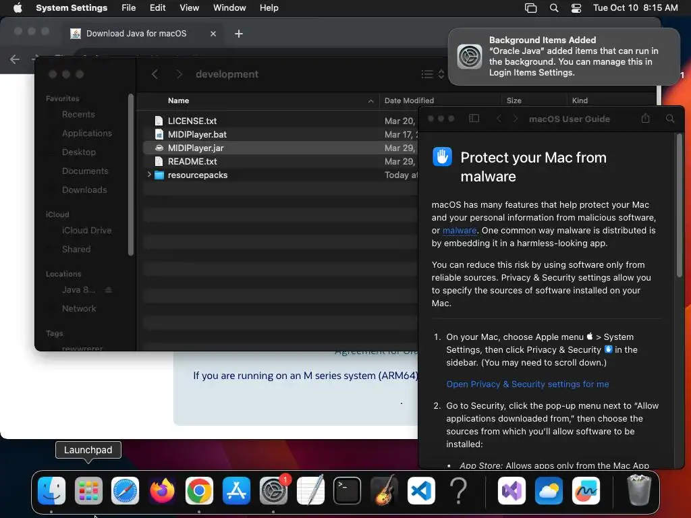Screen dimensions: 691x518
Task: Open Finder list view options dropdown
Action: click(x=433, y=74)
